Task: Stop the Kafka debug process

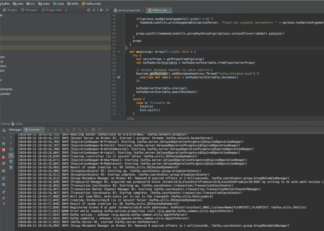Action: 4,150
